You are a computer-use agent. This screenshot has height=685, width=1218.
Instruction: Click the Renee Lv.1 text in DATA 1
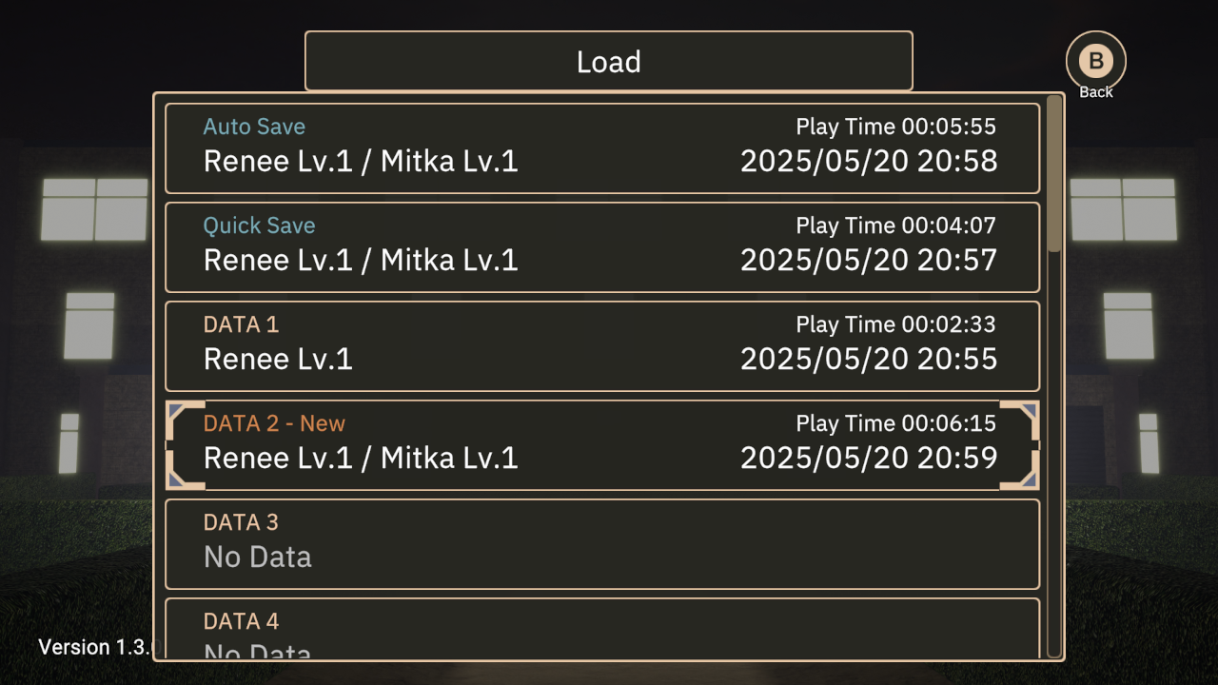[x=278, y=359]
